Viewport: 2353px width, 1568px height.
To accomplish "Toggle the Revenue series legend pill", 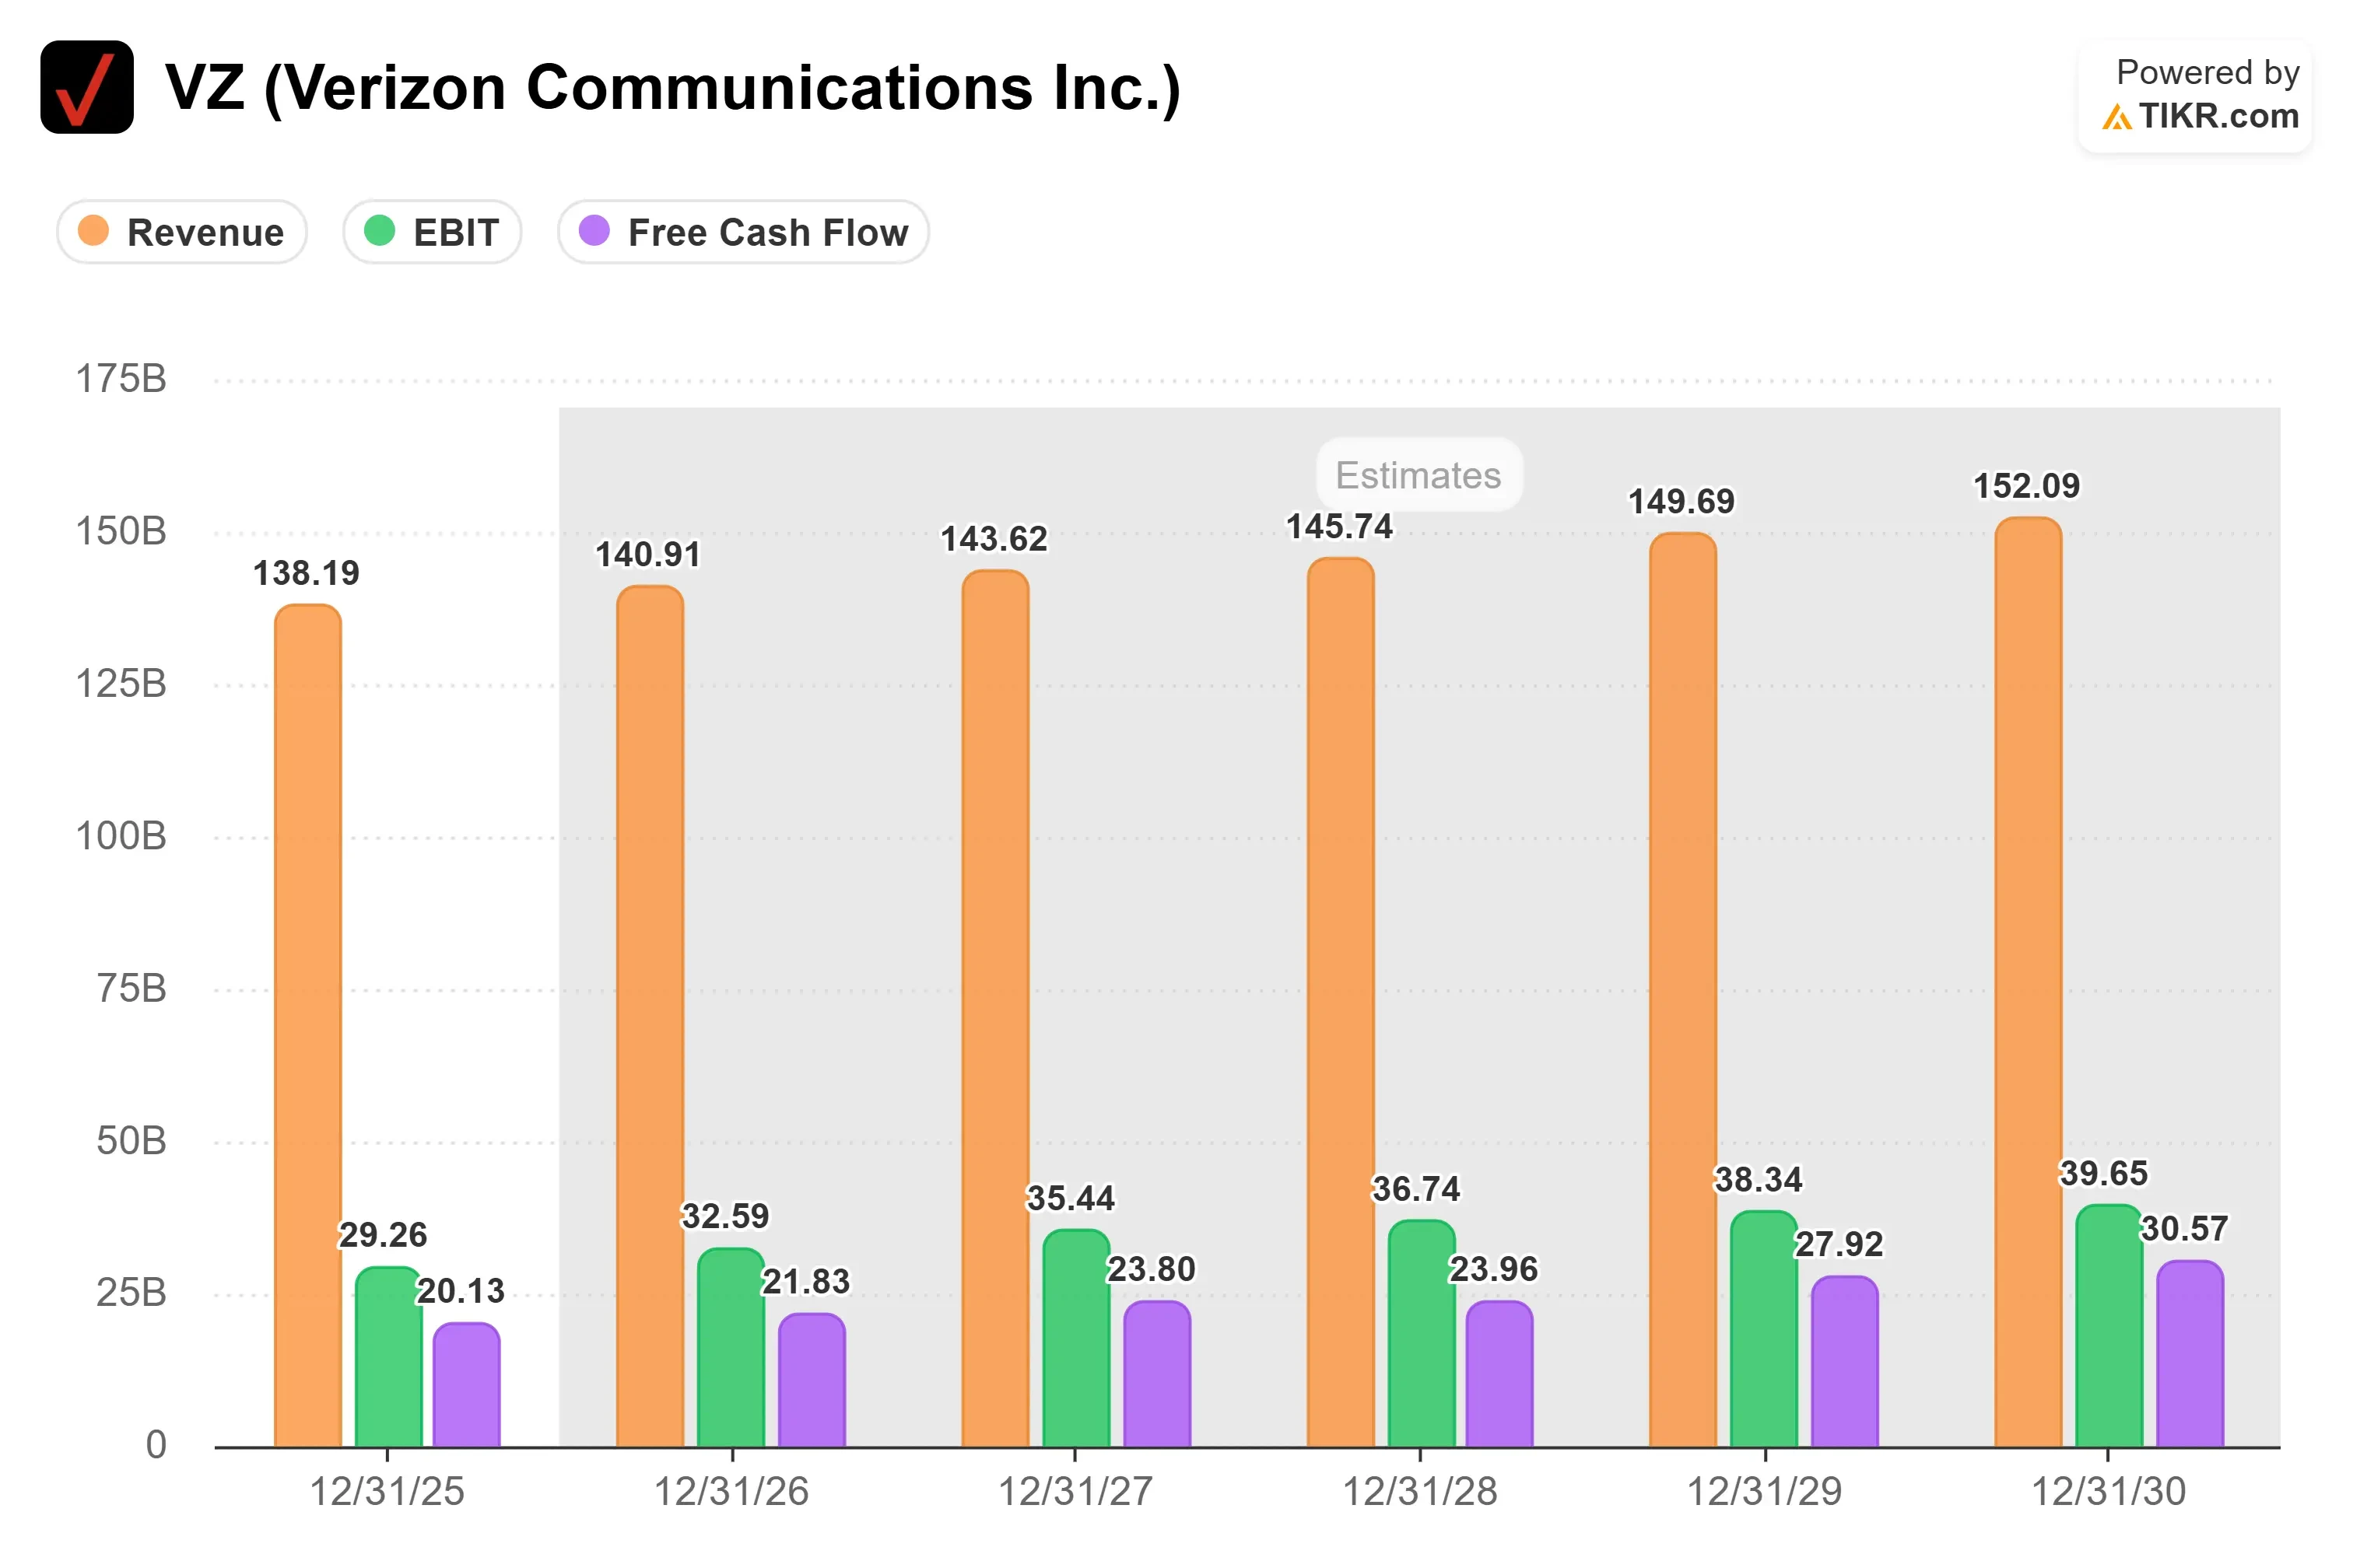I will 182,232.
